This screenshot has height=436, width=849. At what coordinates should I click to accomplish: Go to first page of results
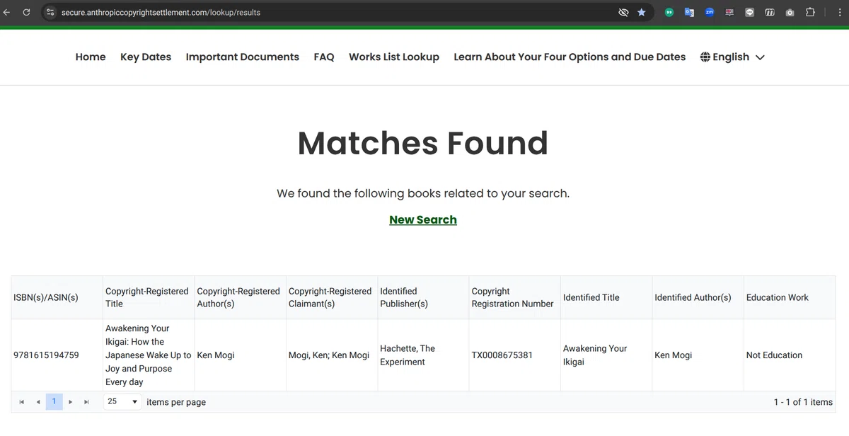tap(22, 402)
